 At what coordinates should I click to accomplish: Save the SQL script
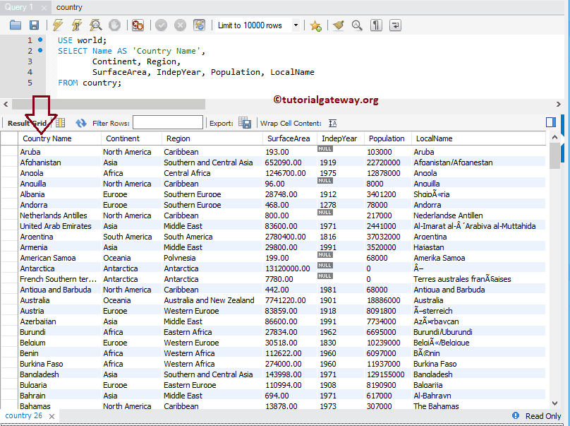[34, 25]
